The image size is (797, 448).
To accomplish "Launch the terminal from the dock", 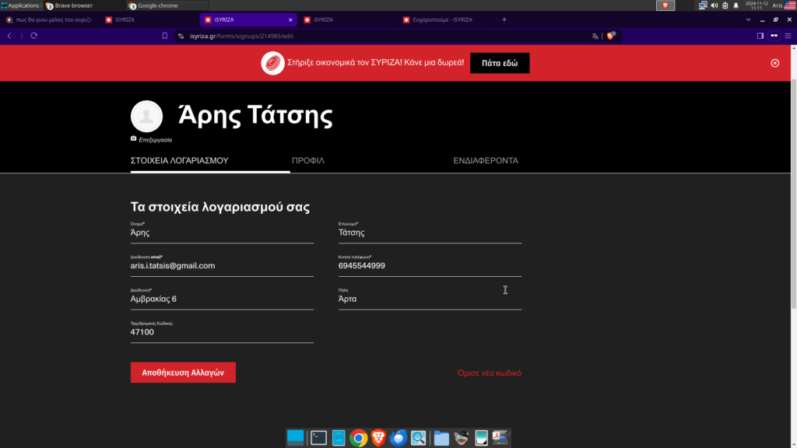I will coord(318,438).
